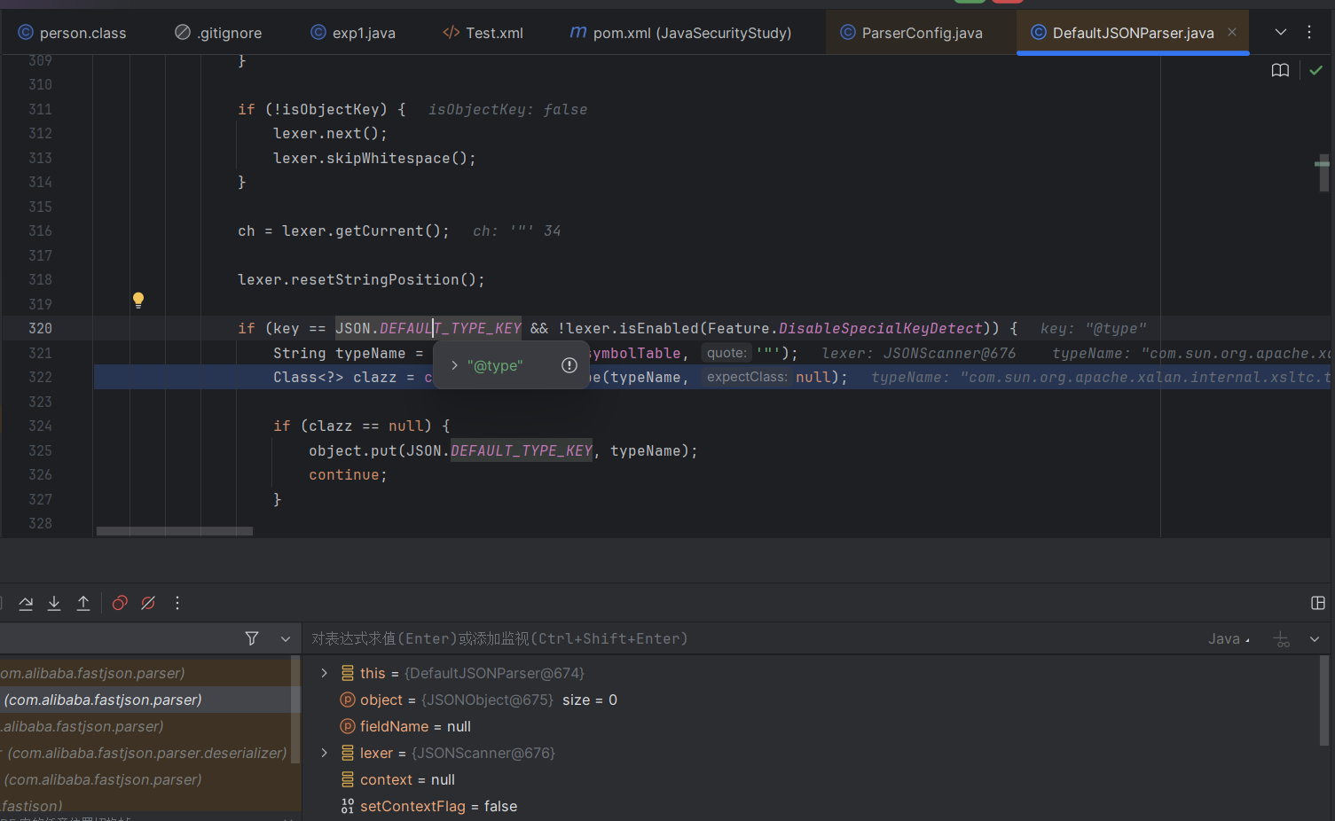Click the green inspection checkmark
This screenshot has width=1335, height=821.
[1315, 70]
